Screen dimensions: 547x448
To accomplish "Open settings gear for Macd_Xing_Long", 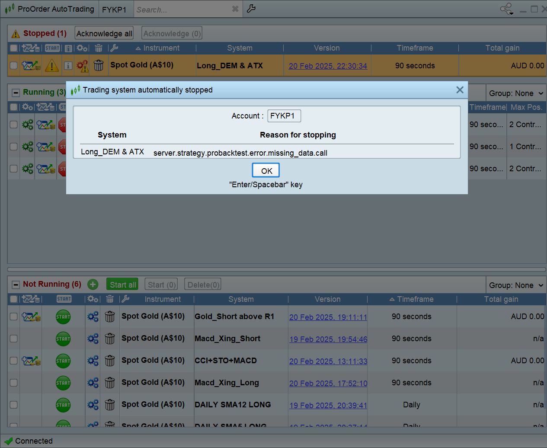I will (x=93, y=383).
